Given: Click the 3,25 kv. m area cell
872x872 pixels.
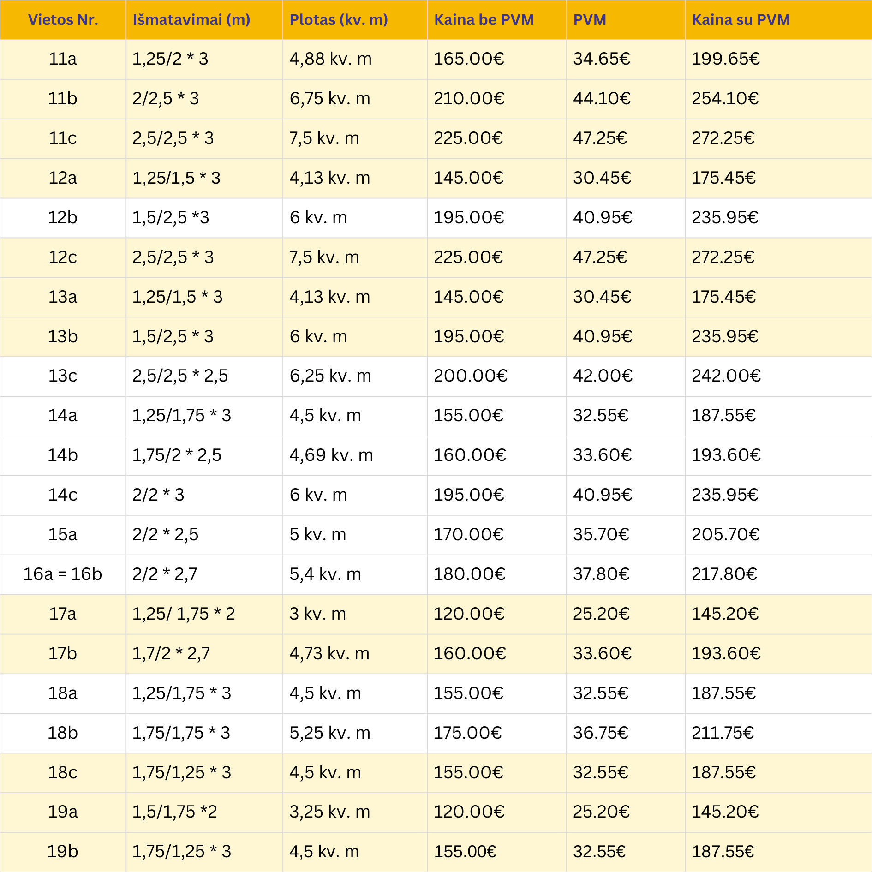Looking at the screenshot, I should pyautogui.click(x=329, y=812).
